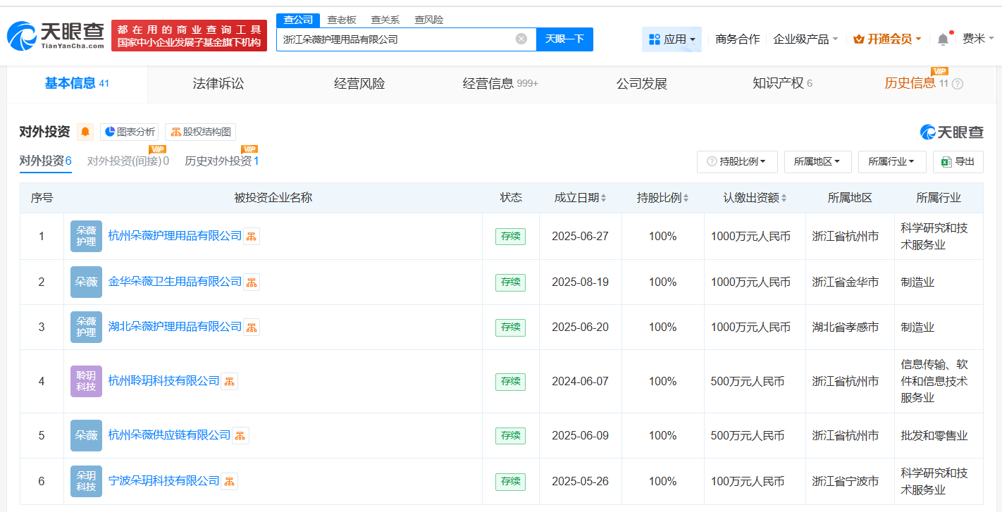Click the notification bell in the top bar
The height and width of the screenshot is (512, 1002).
pyautogui.click(x=942, y=39)
